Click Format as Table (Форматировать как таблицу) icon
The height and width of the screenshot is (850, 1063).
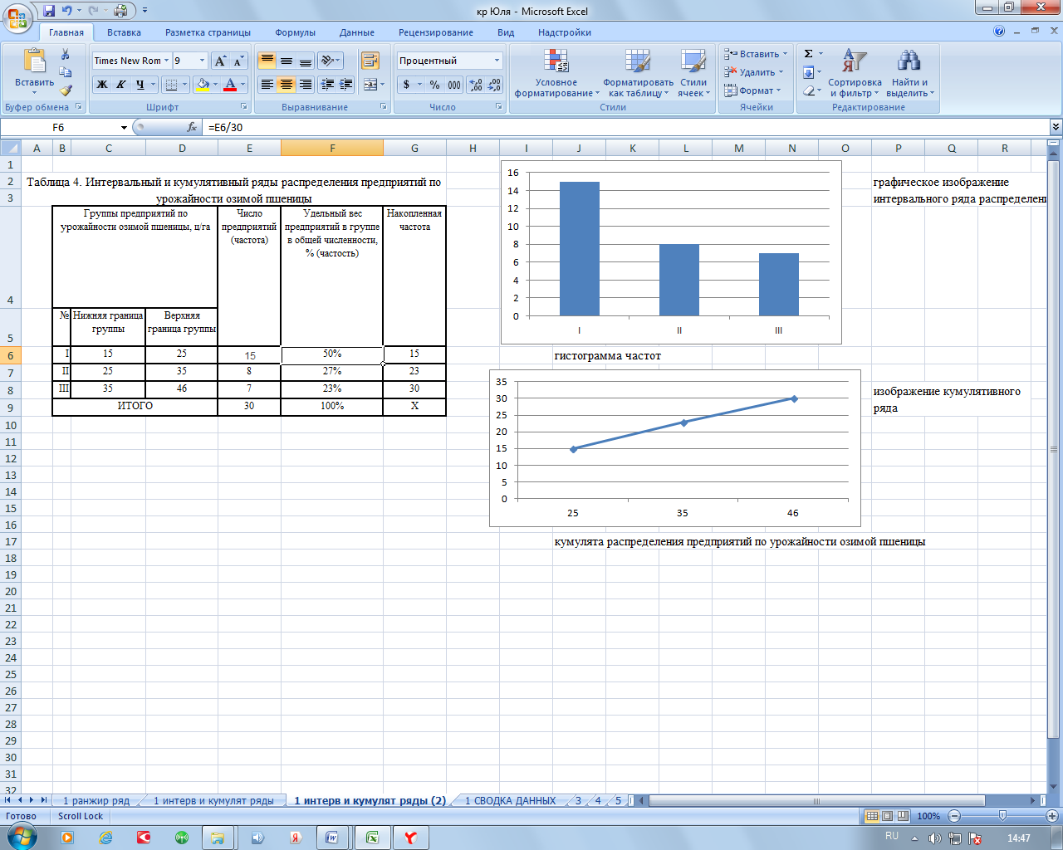[x=638, y=61]
